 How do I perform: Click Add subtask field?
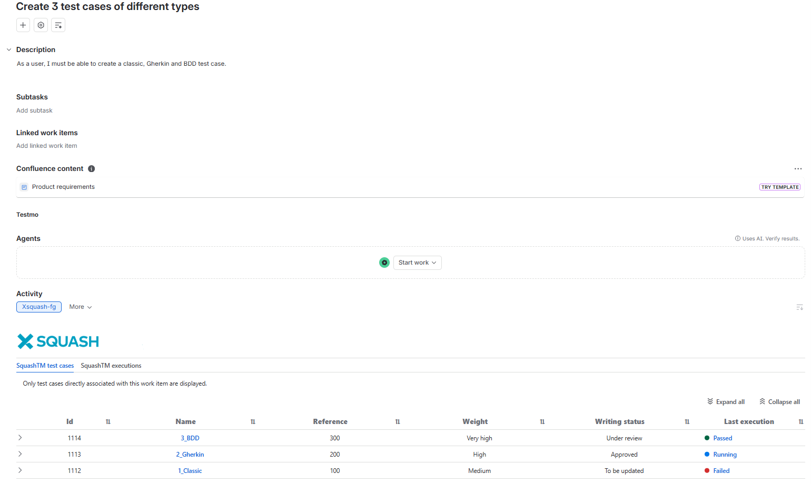[x=34, y=110]
